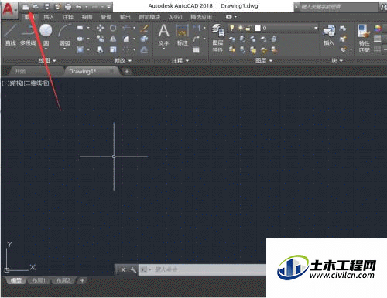Image resolution: width=387 pixels, height=298 pixels.
Task: Click the Save icon in quick access toolbar
Action: [46, 7]
